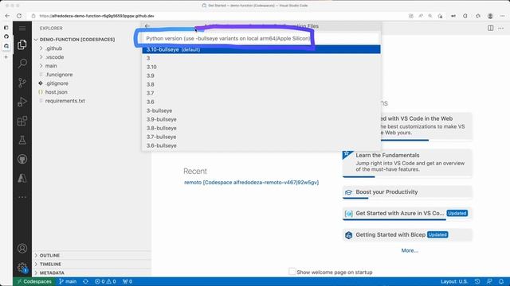
Task: Open Learn the Fundamentals walkthrough
Action: tap(407, 163)
